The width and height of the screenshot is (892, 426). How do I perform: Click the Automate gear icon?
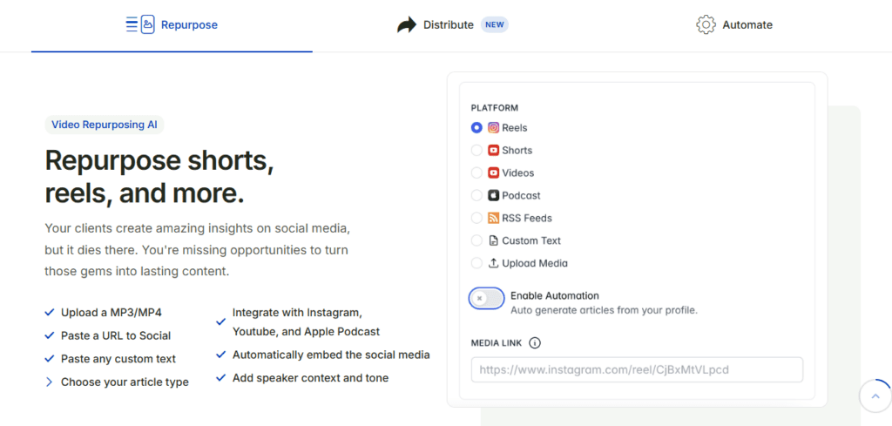[706, 25]
